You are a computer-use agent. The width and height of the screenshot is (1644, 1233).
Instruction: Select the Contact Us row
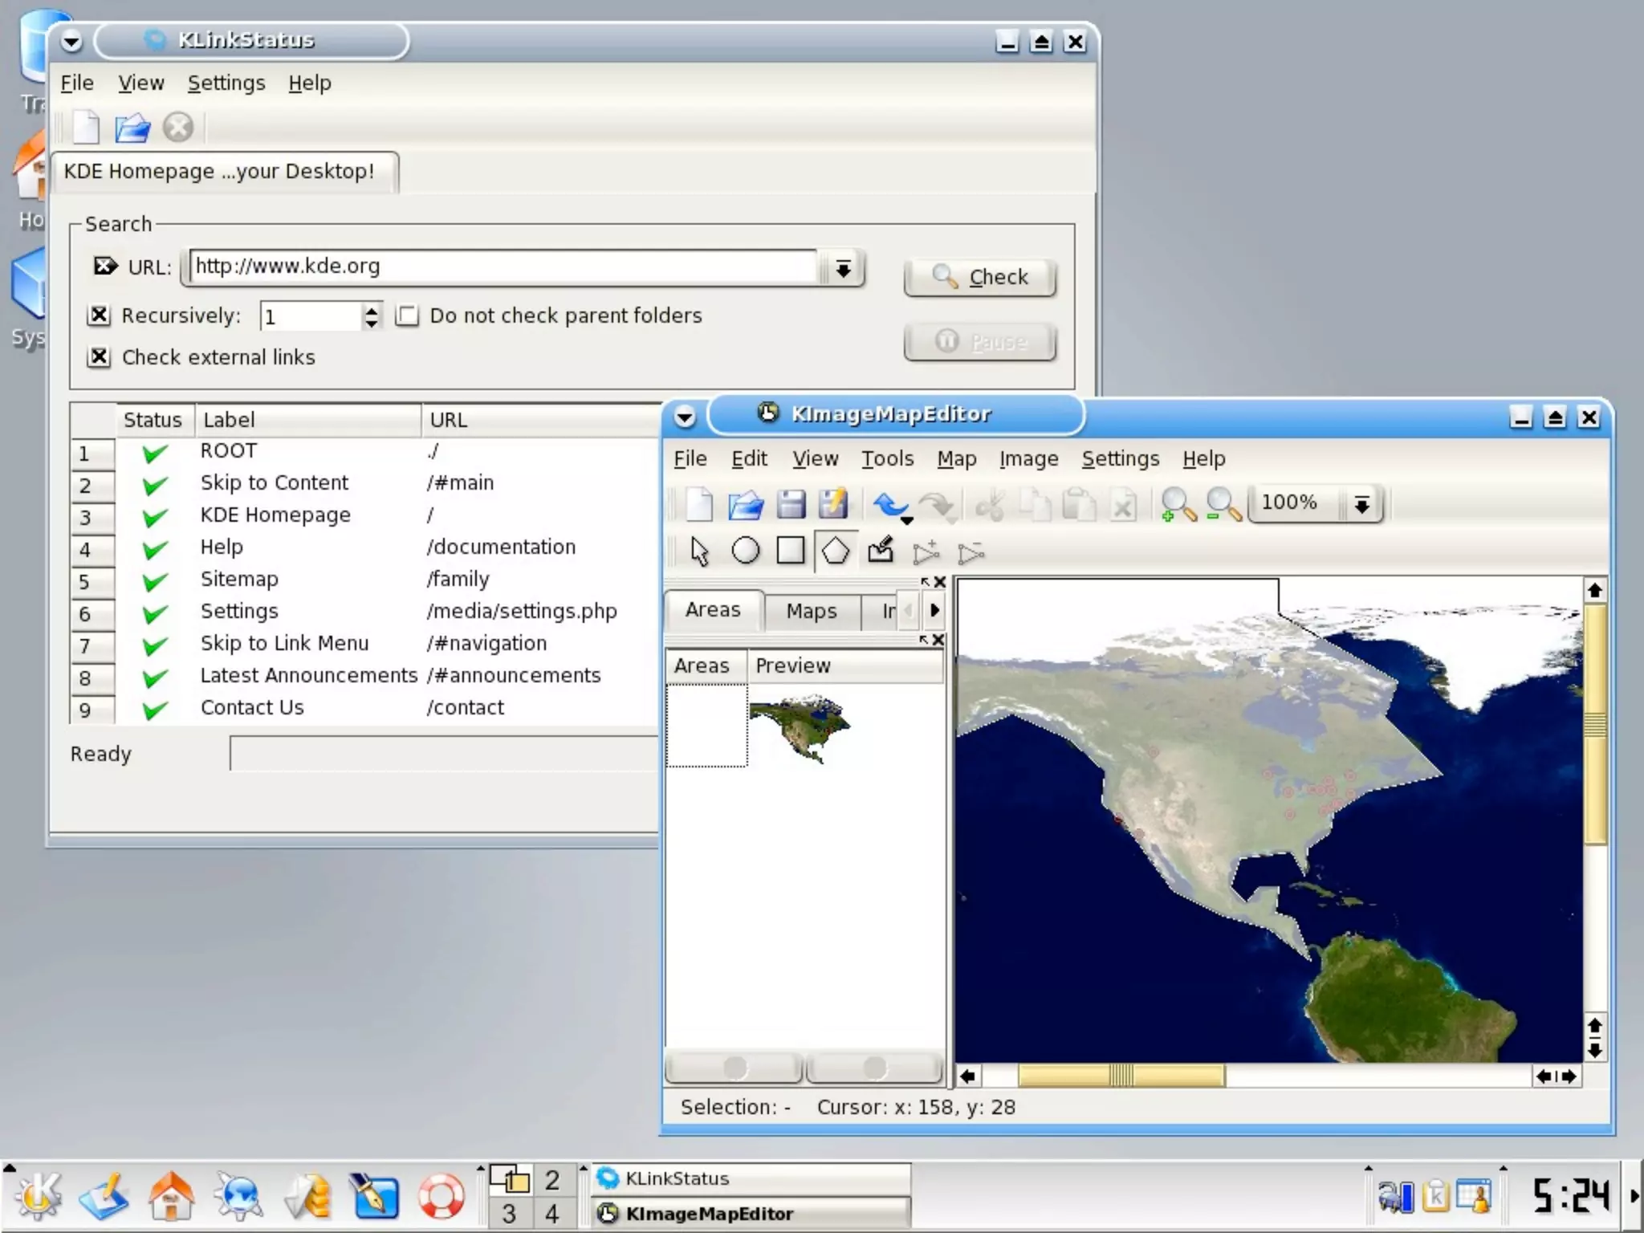(363, 708)
